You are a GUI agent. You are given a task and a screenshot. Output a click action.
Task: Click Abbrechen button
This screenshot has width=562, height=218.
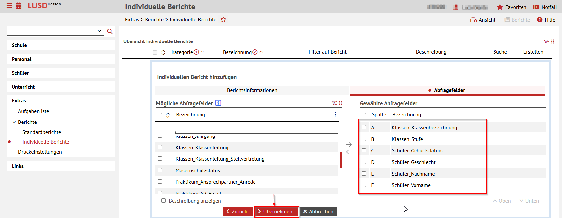[318, 211]
